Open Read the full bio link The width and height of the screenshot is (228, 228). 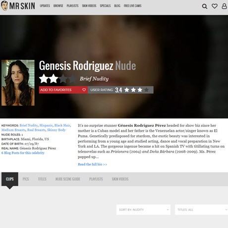92,164
